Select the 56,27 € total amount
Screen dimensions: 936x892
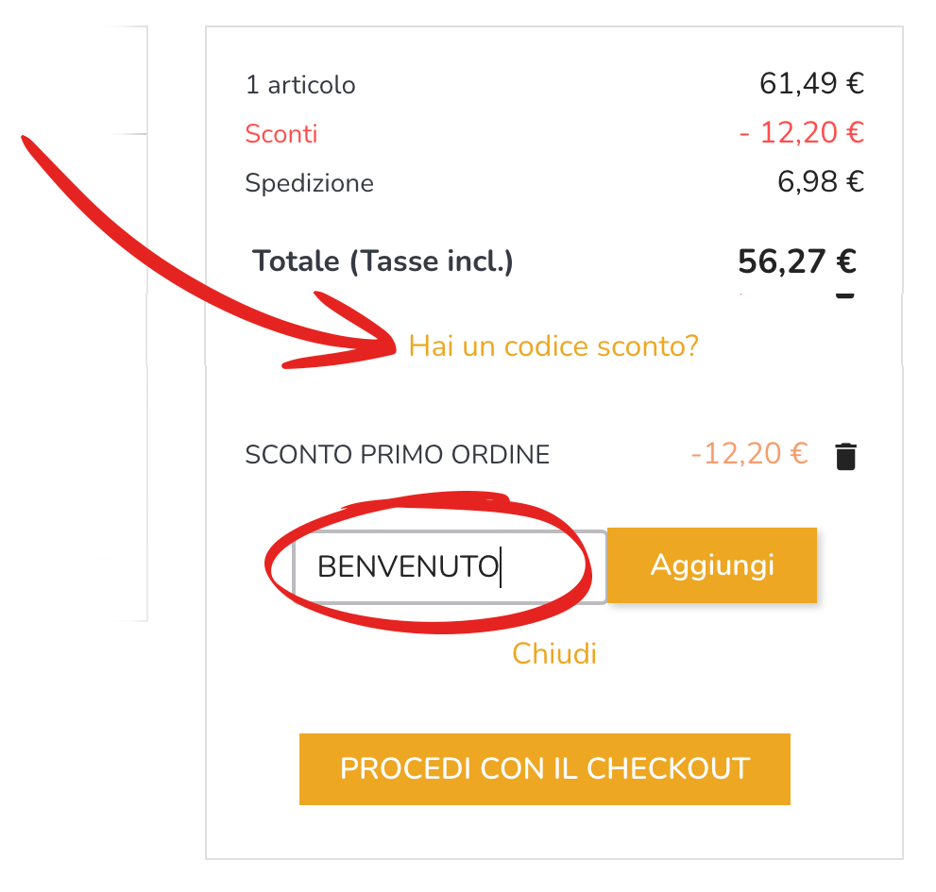tap(797, 261)
